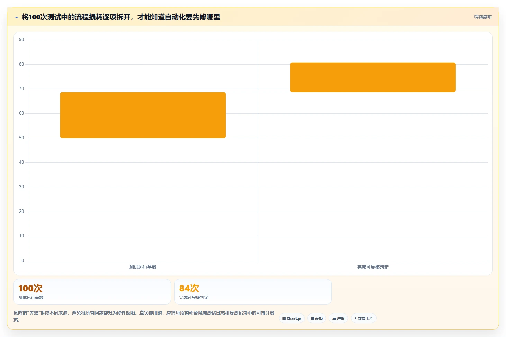Click the y-axis value 0
Screen dimensions: 506x337
(x=23, y=261)
